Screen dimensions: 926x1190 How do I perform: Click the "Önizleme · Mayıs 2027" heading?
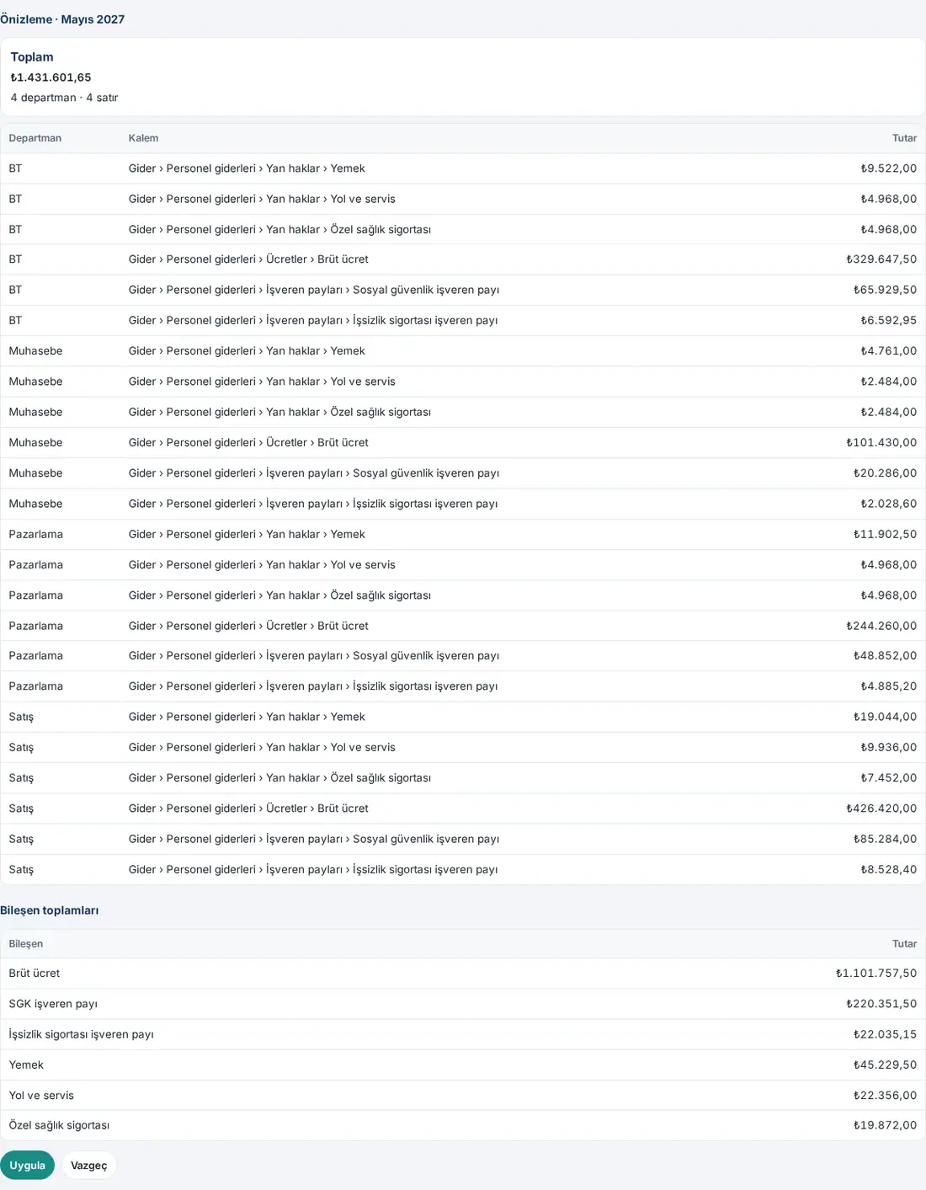tap(62, 19)
